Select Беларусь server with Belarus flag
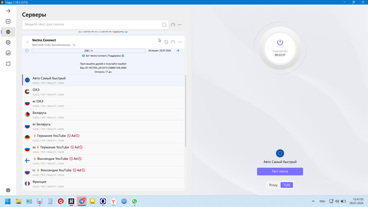The image size is (368, 207). click(x=103, y=115)
